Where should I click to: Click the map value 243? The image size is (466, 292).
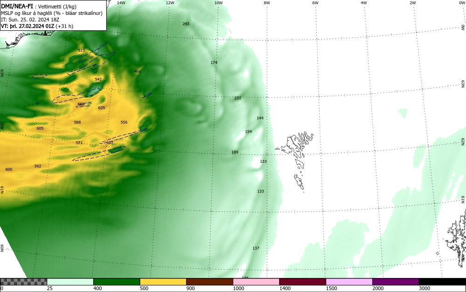point(186,24)
